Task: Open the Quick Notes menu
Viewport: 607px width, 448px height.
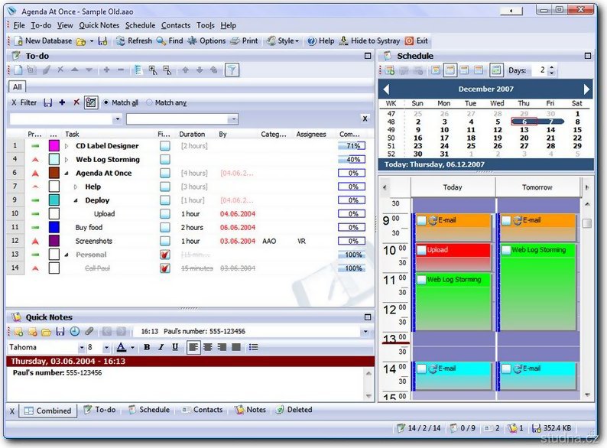Action: [x=99, y=25]
